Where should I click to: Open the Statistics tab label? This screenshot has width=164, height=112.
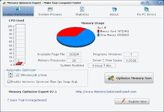pos(82,15)
